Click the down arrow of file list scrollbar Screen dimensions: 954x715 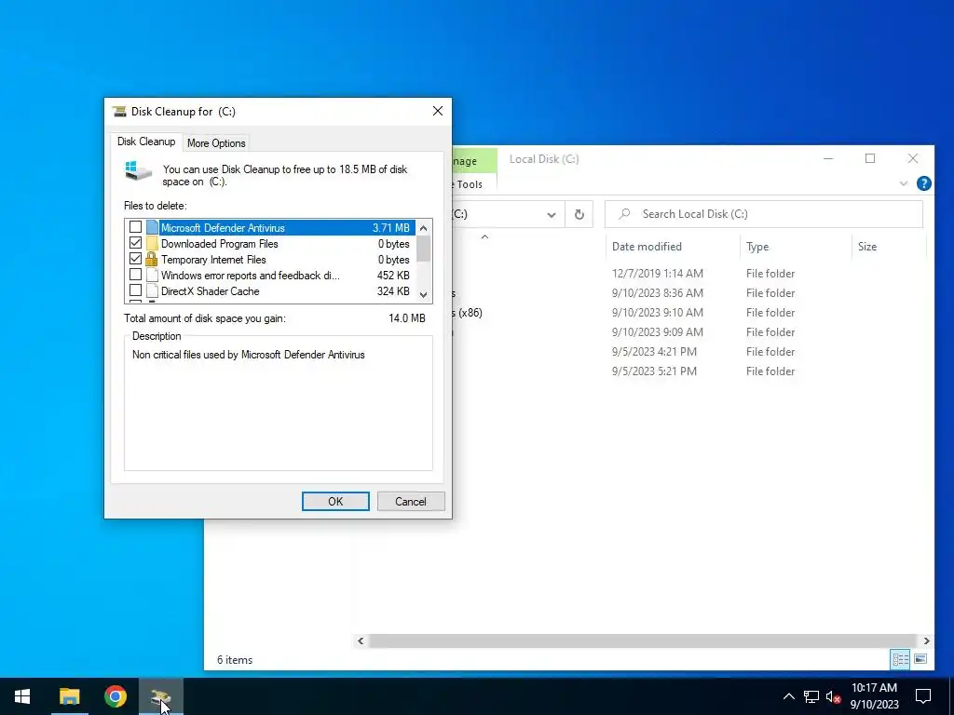[x=424, y=295]
